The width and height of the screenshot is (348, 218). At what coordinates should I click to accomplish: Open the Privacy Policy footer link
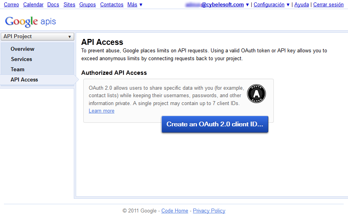(209, 211)
